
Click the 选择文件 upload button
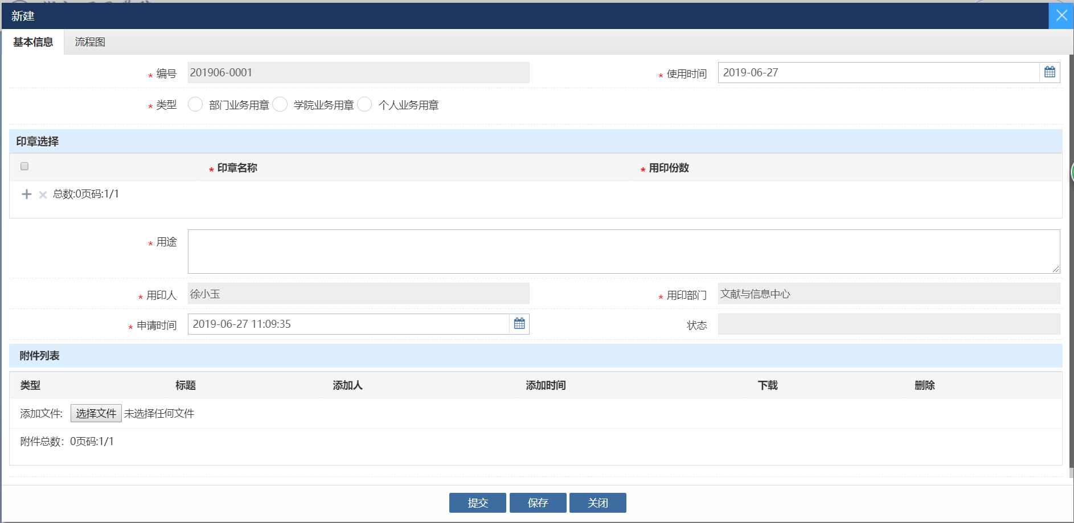pos(96,413)
